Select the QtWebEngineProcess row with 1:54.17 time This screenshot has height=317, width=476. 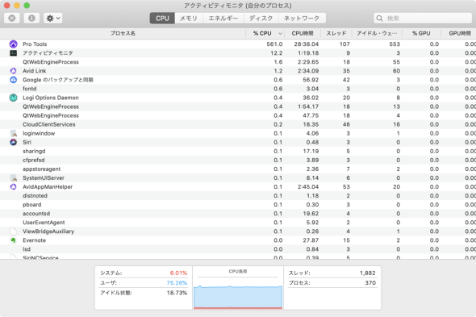coord(238,106)
